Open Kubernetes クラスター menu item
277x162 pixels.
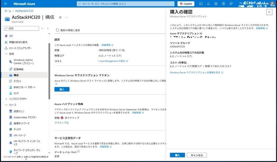coord(25,117)
